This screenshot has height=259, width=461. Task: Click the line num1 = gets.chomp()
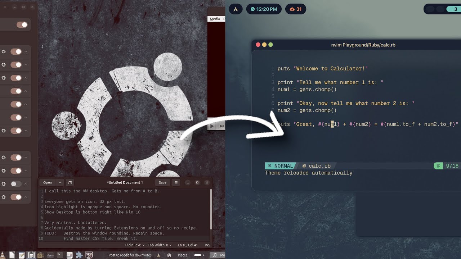pos(307,90)
